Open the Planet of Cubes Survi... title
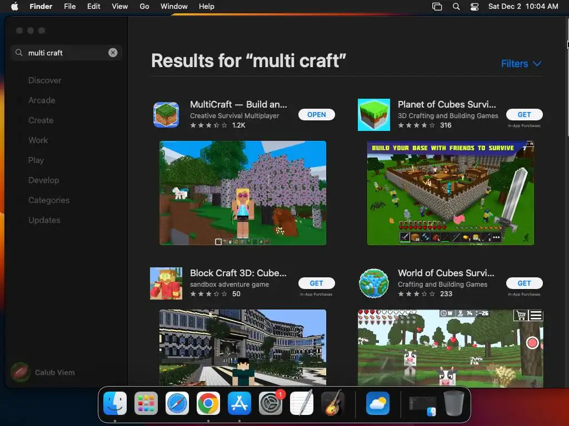 click(x=447, y=104)
